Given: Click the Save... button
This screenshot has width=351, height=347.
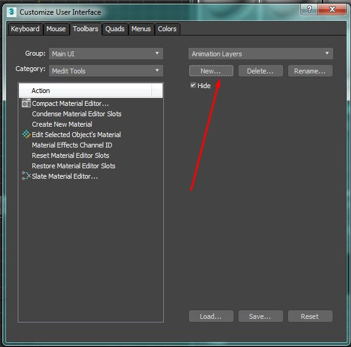Looking at the screenshot, I should pos(260,316).
